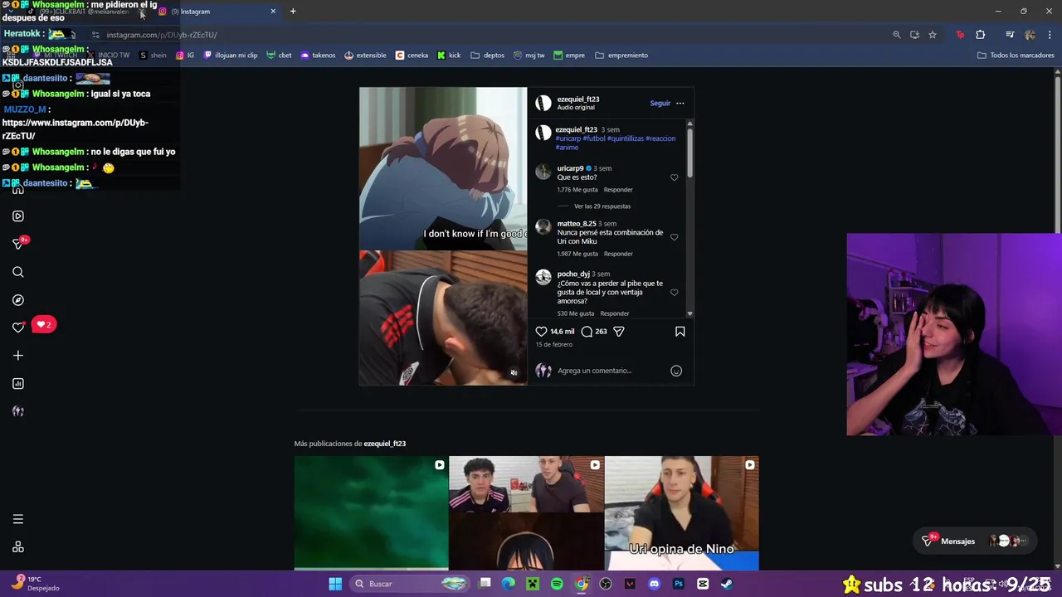Like the post with the heart icon
Screen dimensions: 1062x597
[x=541, y=332]
